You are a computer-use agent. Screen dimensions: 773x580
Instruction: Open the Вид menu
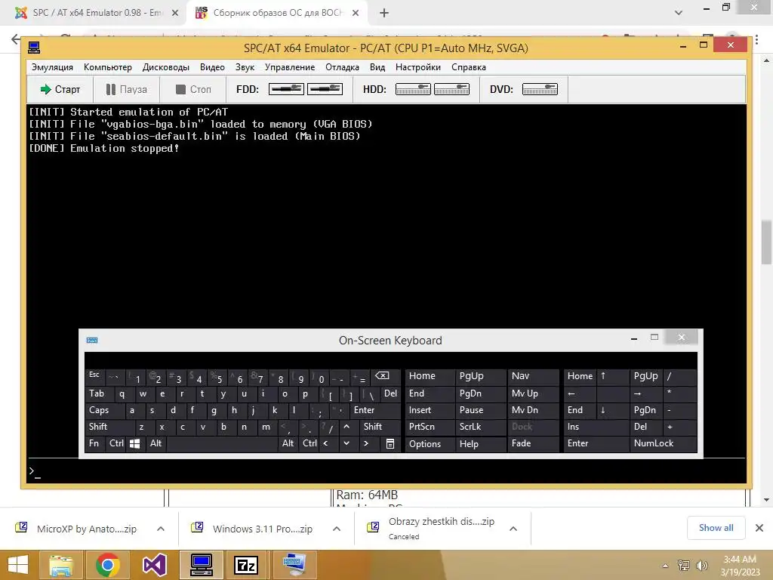tap(377, 67)
